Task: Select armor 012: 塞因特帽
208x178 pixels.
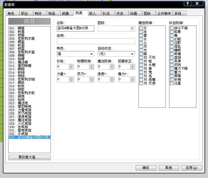Action: click(x=29, y=66)
